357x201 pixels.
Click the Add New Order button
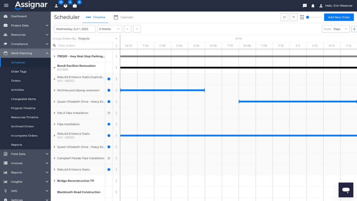[x=339, y=17]
